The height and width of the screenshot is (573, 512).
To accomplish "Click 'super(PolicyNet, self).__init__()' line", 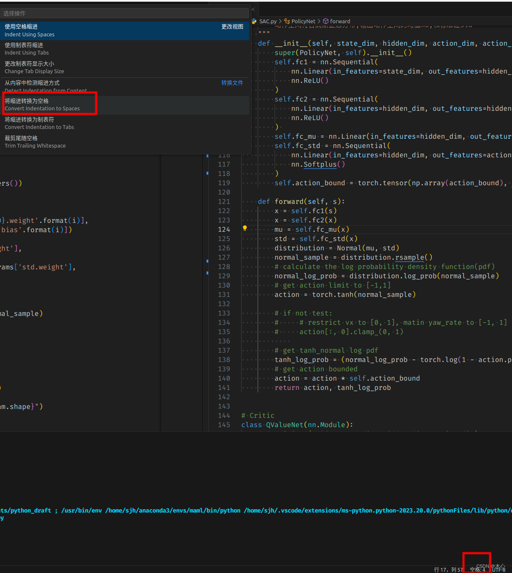I will [x=343, y=52].
